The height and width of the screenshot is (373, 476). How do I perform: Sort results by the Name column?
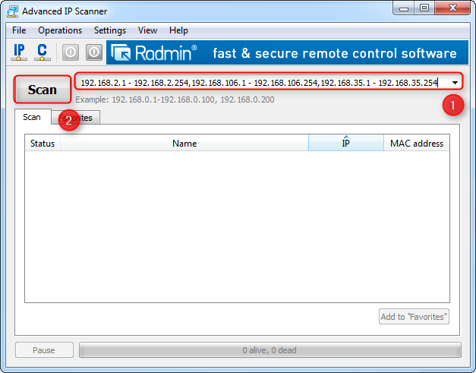tap(184, 144)
